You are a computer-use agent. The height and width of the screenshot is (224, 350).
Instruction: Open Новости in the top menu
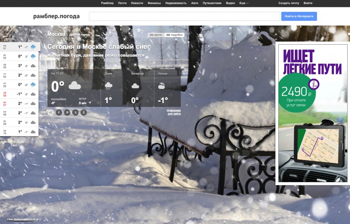tap(137, 3)
